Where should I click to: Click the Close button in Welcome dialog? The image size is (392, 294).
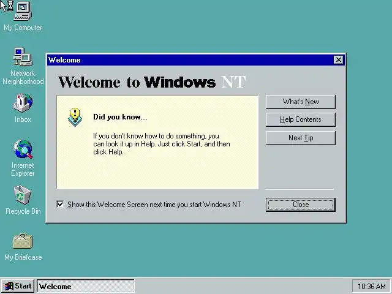click(x=301, y=205)
